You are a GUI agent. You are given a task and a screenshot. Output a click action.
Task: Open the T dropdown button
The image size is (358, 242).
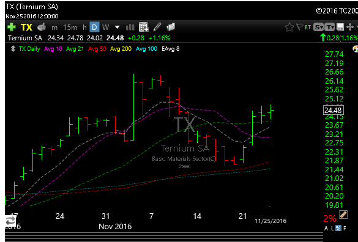pos(330,28)
